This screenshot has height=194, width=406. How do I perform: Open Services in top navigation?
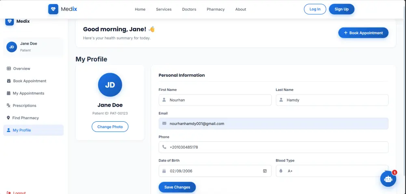[164, 9]
